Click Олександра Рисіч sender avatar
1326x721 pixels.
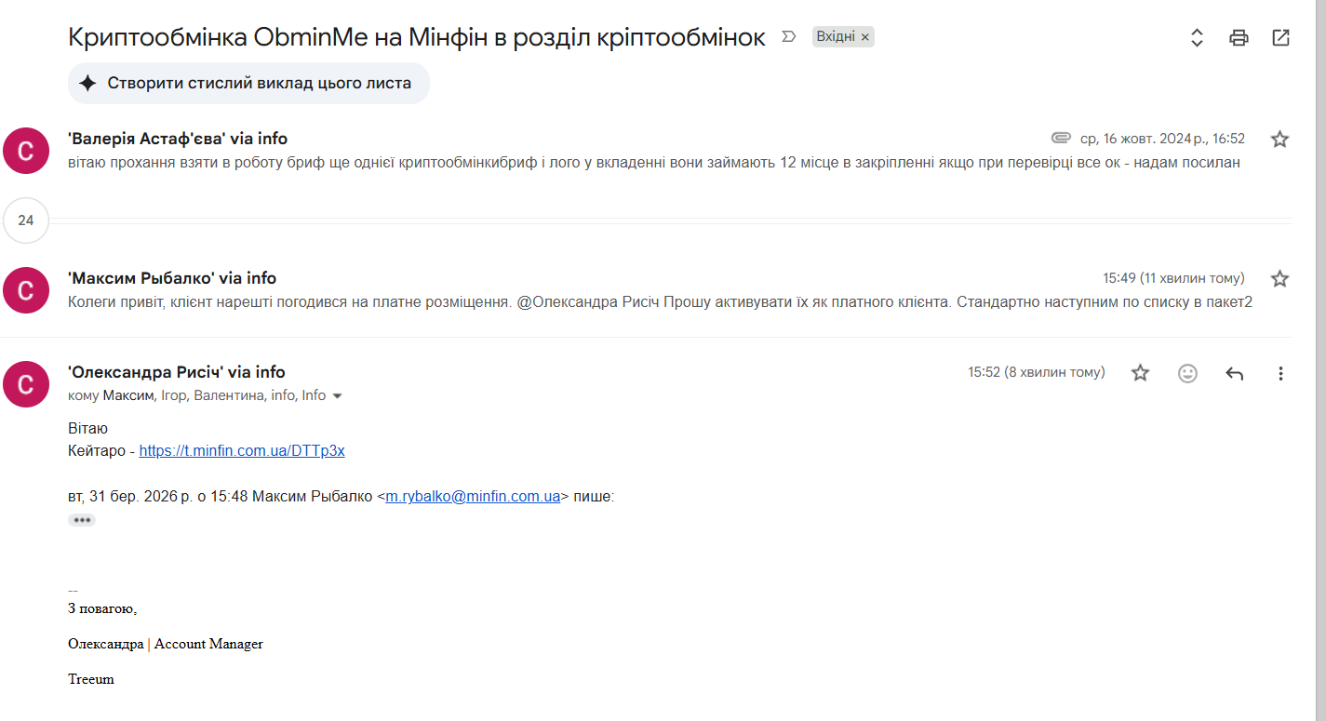[26, 384]
